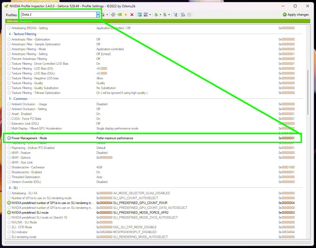This screenshot has width=316, height=248.
Task: Click the green NVIDIA logo toolbar icon
Action: click(119, 15)
